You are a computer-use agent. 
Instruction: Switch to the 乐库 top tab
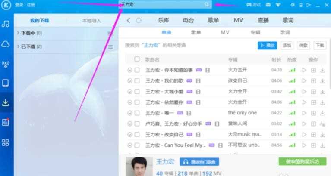click(x=164, y=20)
